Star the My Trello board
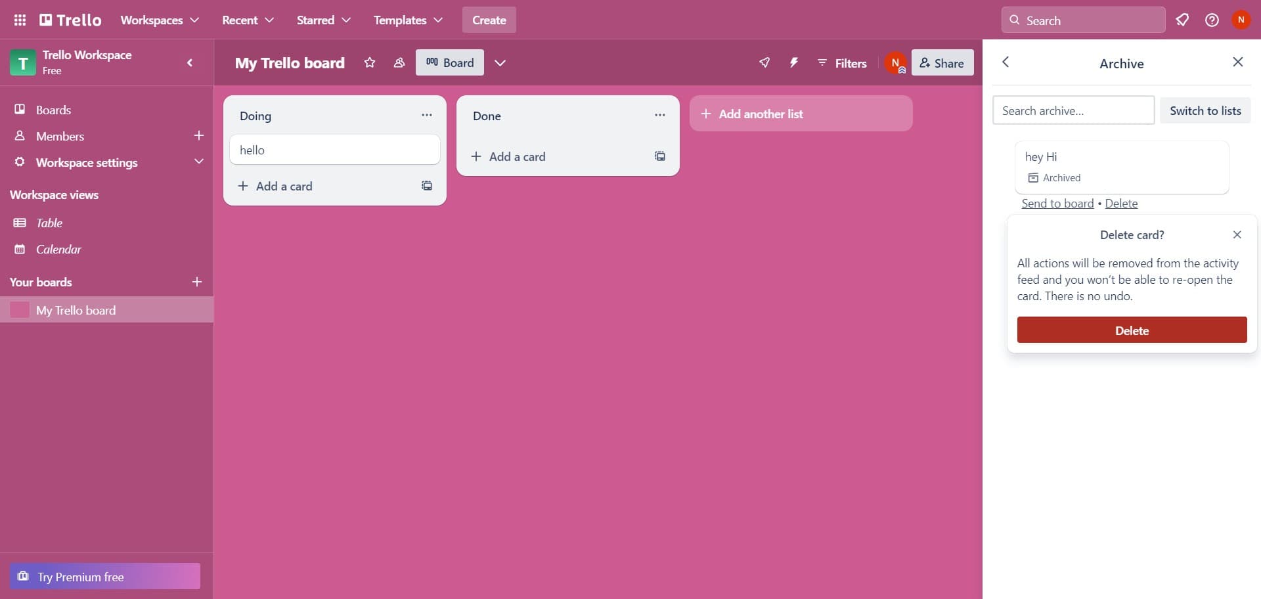 pos(370,63)
